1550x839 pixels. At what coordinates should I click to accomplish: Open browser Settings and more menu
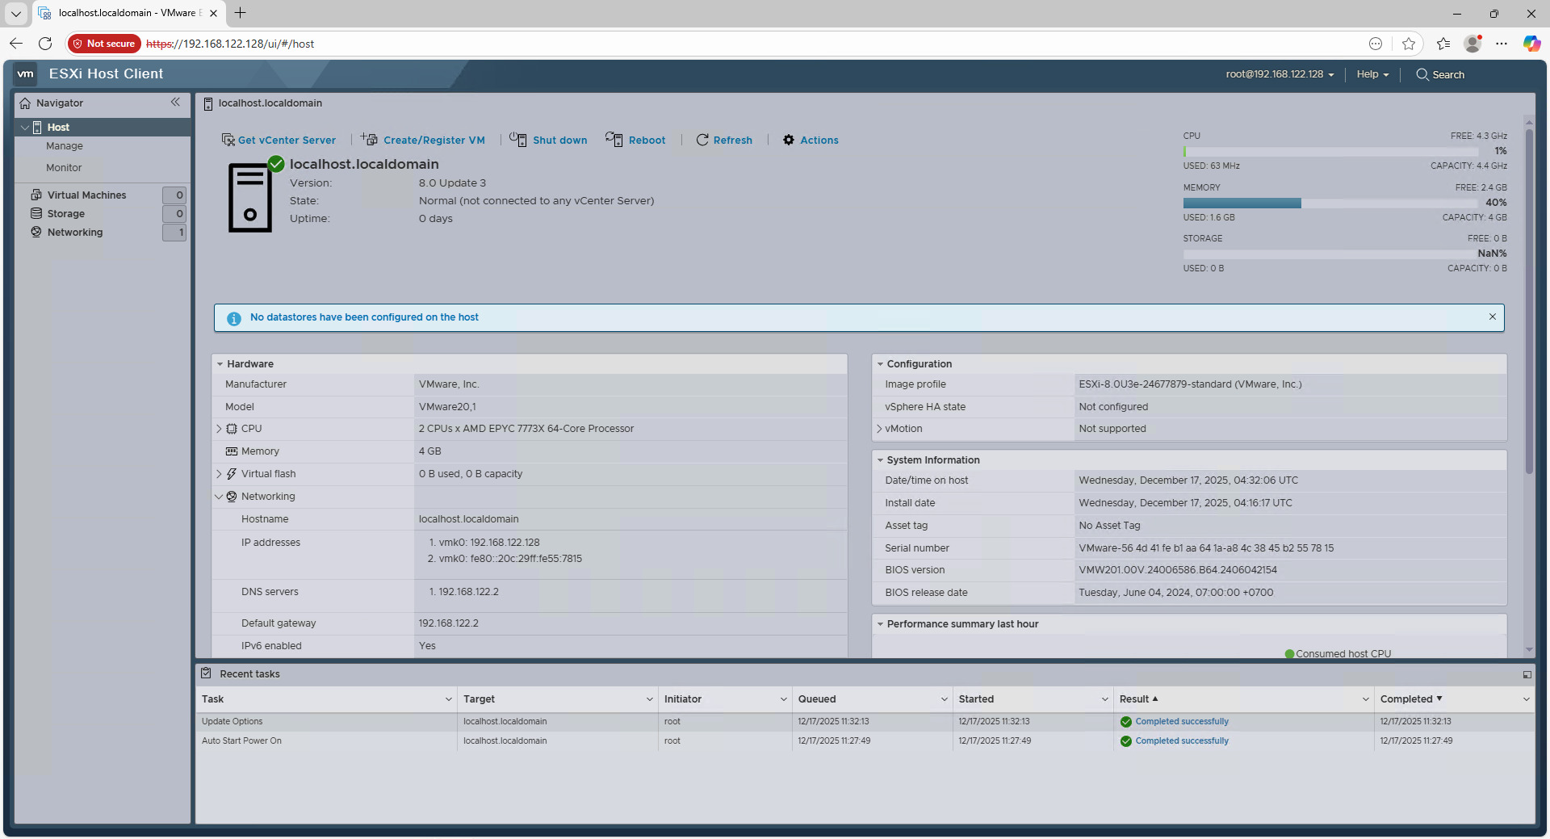1502,44
